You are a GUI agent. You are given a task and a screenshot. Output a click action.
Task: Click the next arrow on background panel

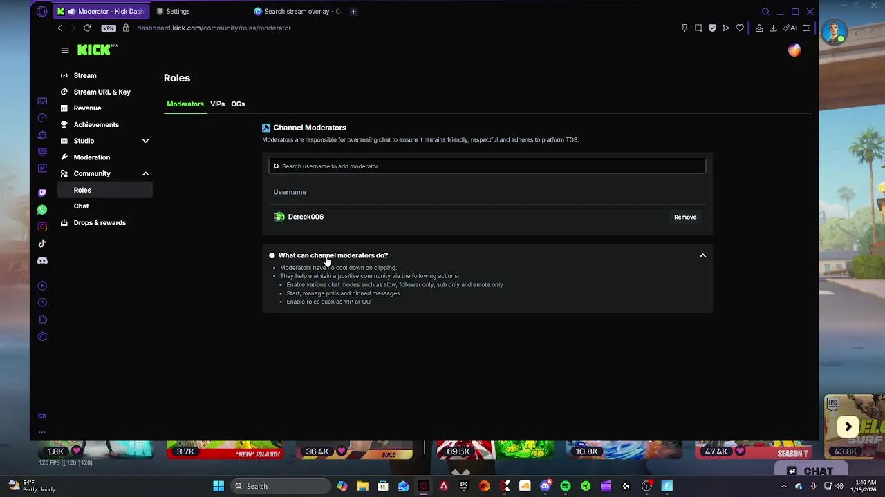click(x=848, y=427)
